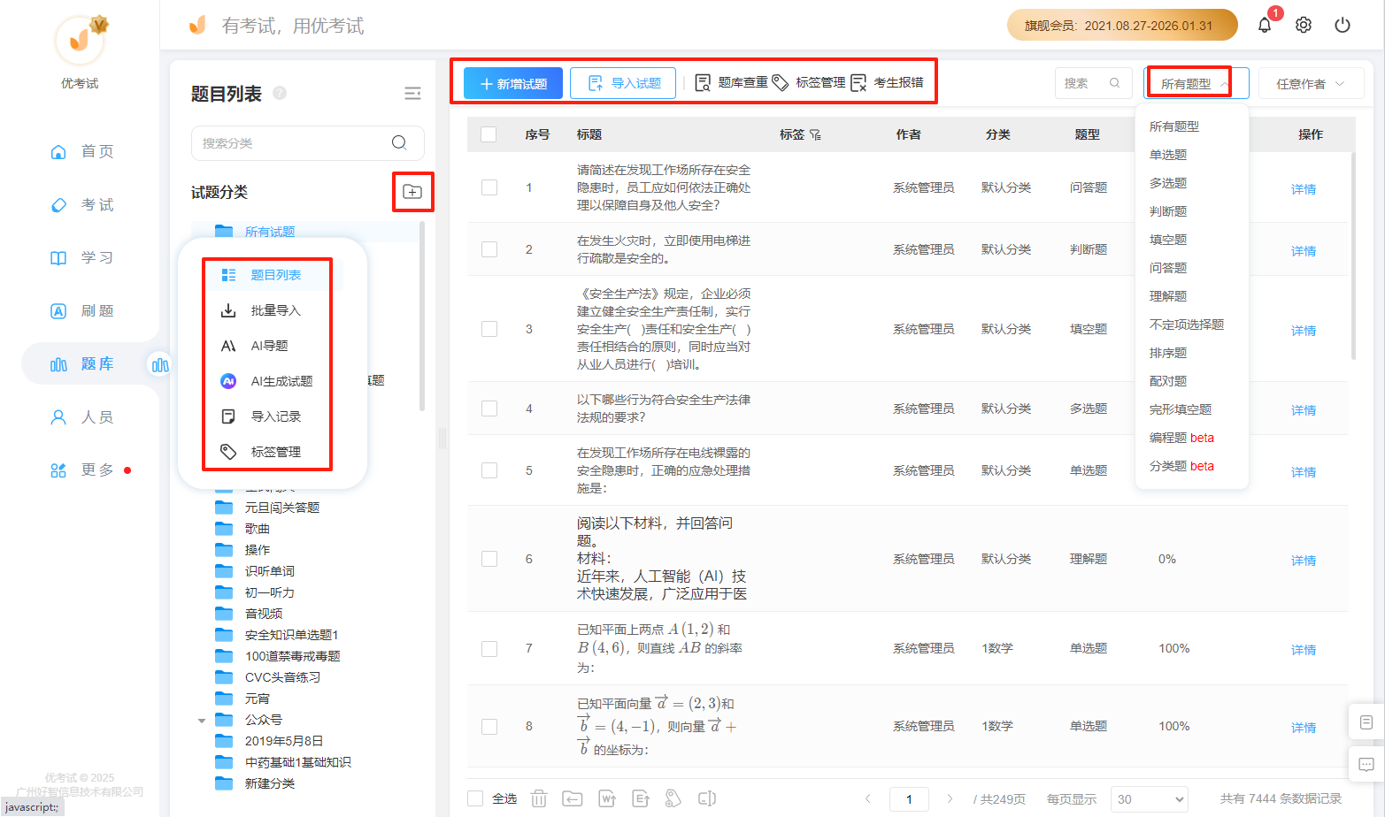Viewport: 1385px width, 817px height.
Task: Click the category list scrollbar
Action: click(422, 316)
